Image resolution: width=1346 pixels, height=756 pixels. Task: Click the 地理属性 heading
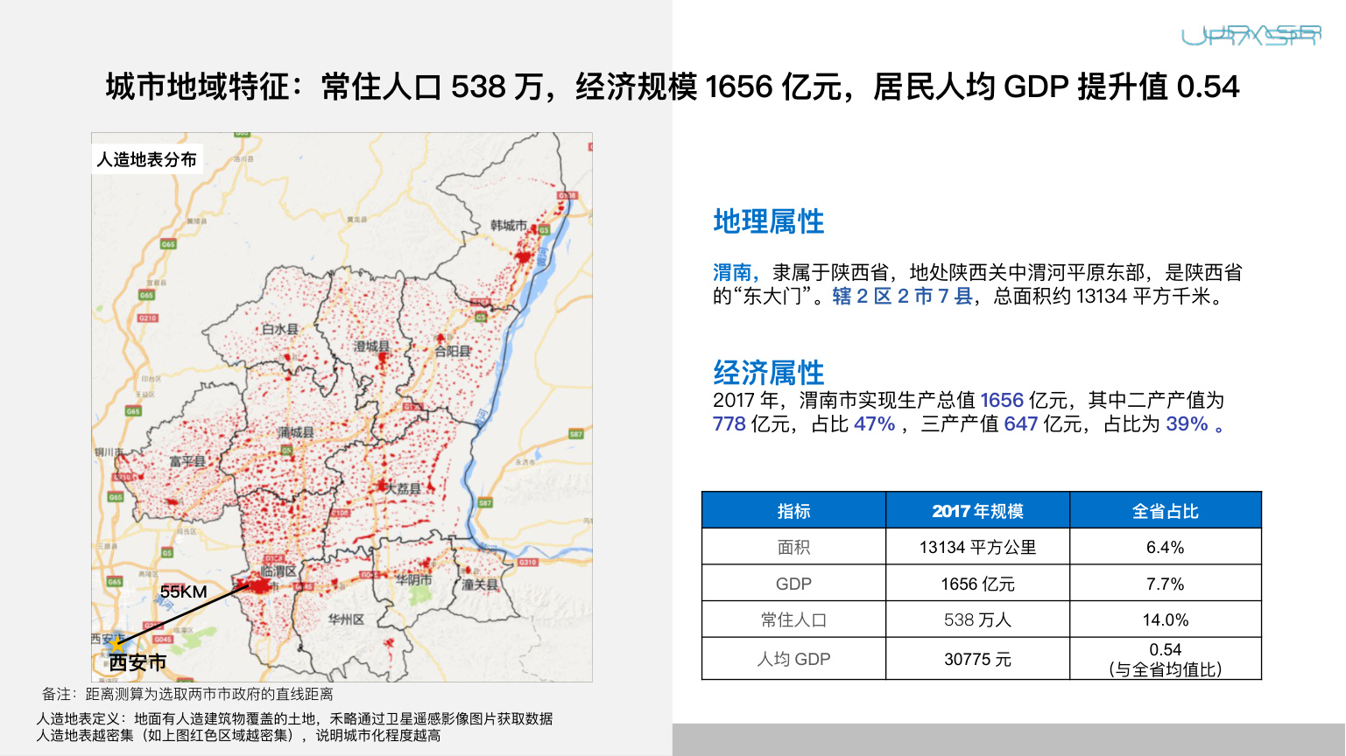coord(769,221)
